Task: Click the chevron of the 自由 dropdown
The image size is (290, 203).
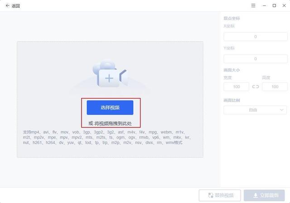Action: click(x=281, y=110)
